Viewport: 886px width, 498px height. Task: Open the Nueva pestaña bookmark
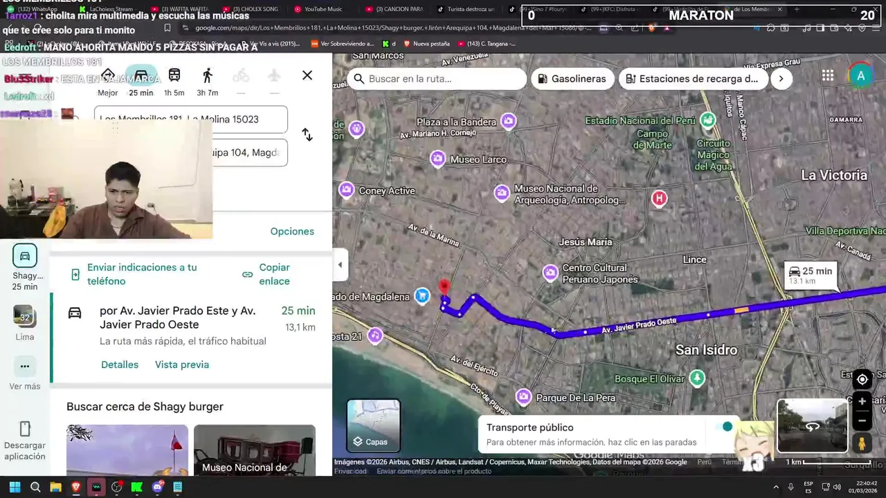pyautogui.click(x=426, y=44)
